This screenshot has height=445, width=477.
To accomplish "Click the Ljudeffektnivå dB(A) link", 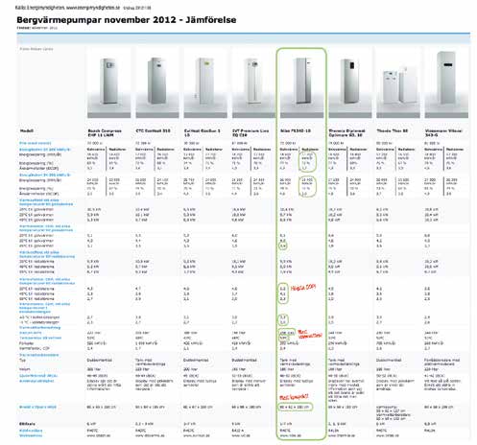I will (x=38, y=376).
